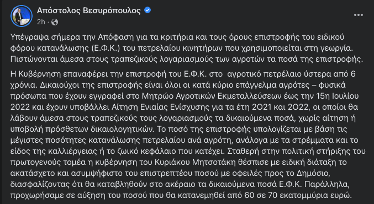
Task: Open the three-dots post options menu
Action: (359, 15)
